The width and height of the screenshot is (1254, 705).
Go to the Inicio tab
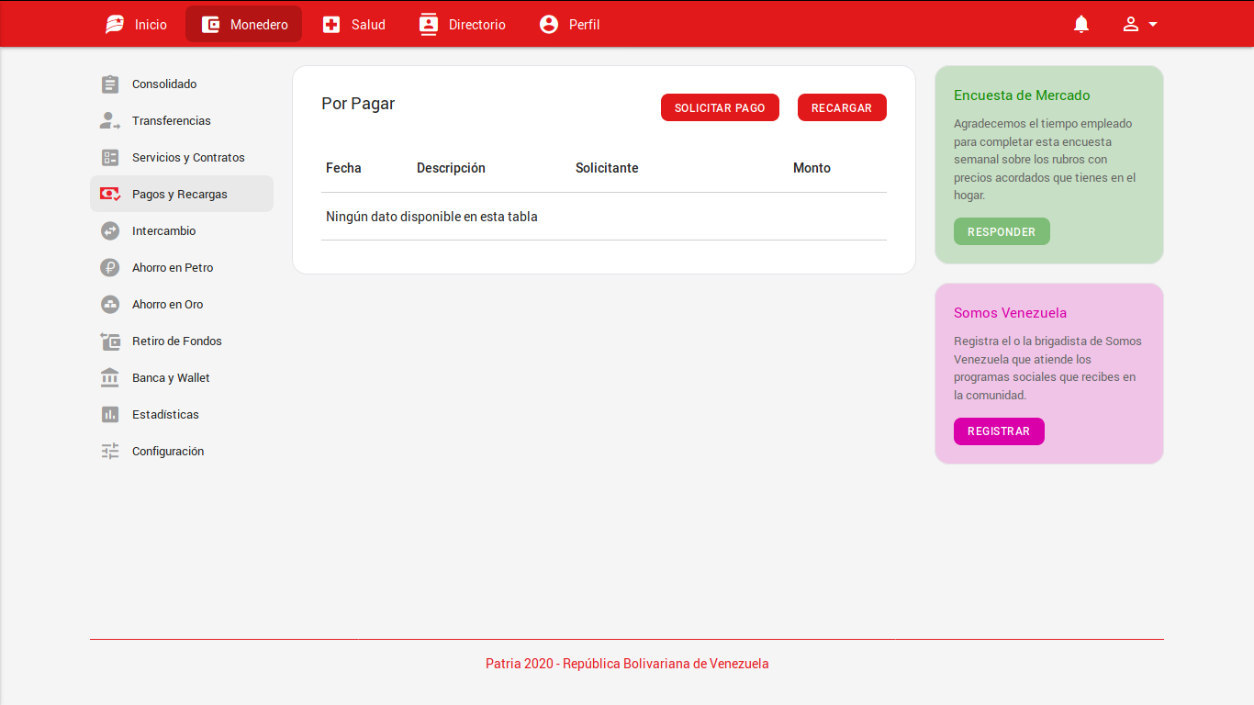(x=136, y=25)
